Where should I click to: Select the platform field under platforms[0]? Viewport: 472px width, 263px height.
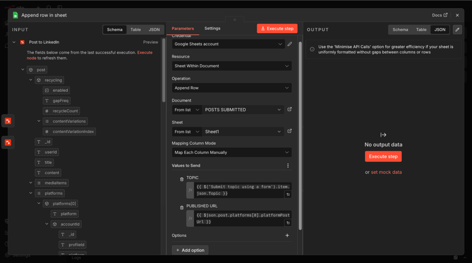pos(65,214)
